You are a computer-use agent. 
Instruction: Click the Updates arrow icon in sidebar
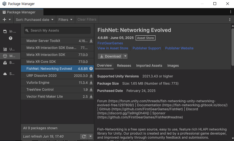coord(11,38)
